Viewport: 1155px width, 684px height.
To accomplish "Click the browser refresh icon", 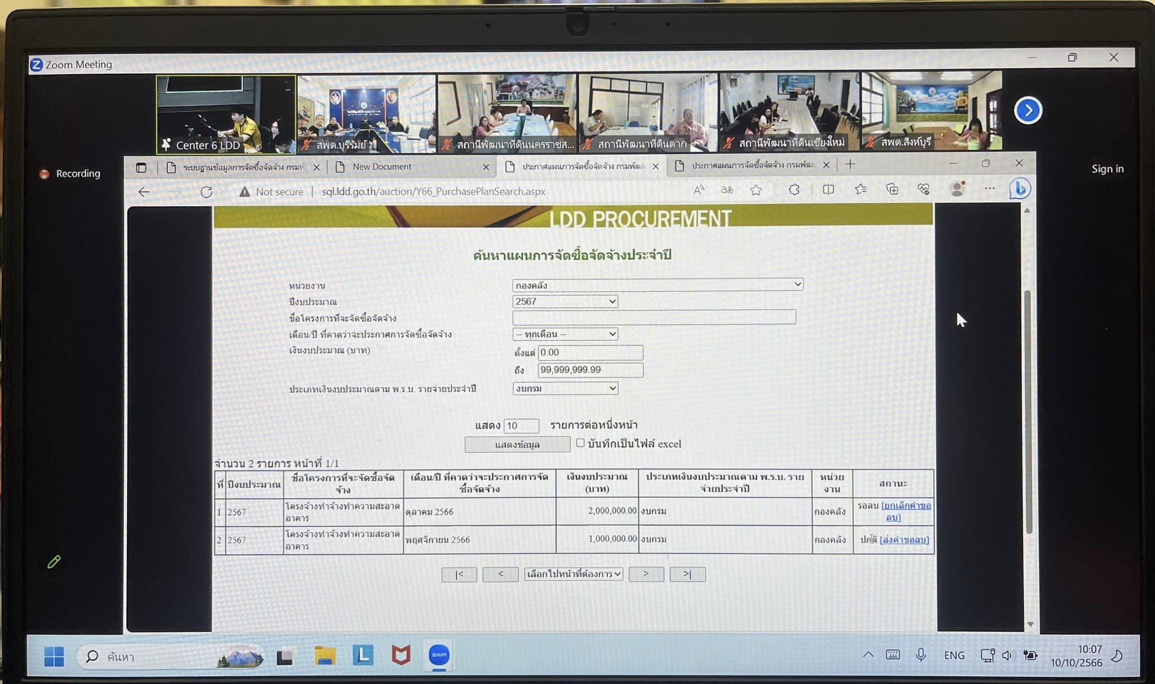I will pos(206,192).
